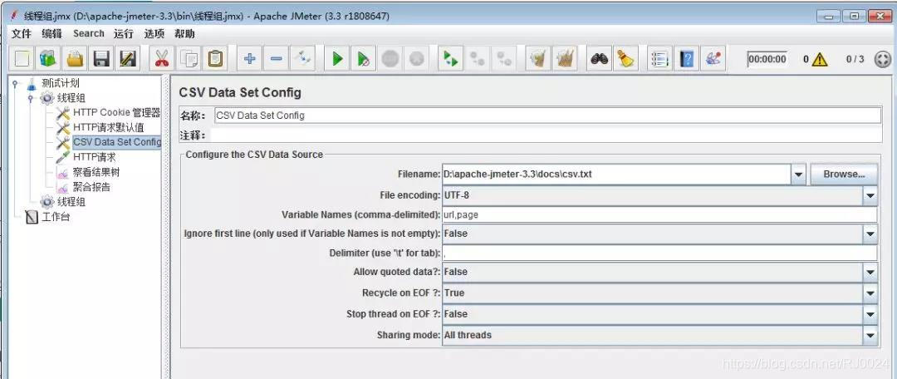897x379 pixels.
Task: Open the File encoding dropdown
Action: click(x=870, y=196)
